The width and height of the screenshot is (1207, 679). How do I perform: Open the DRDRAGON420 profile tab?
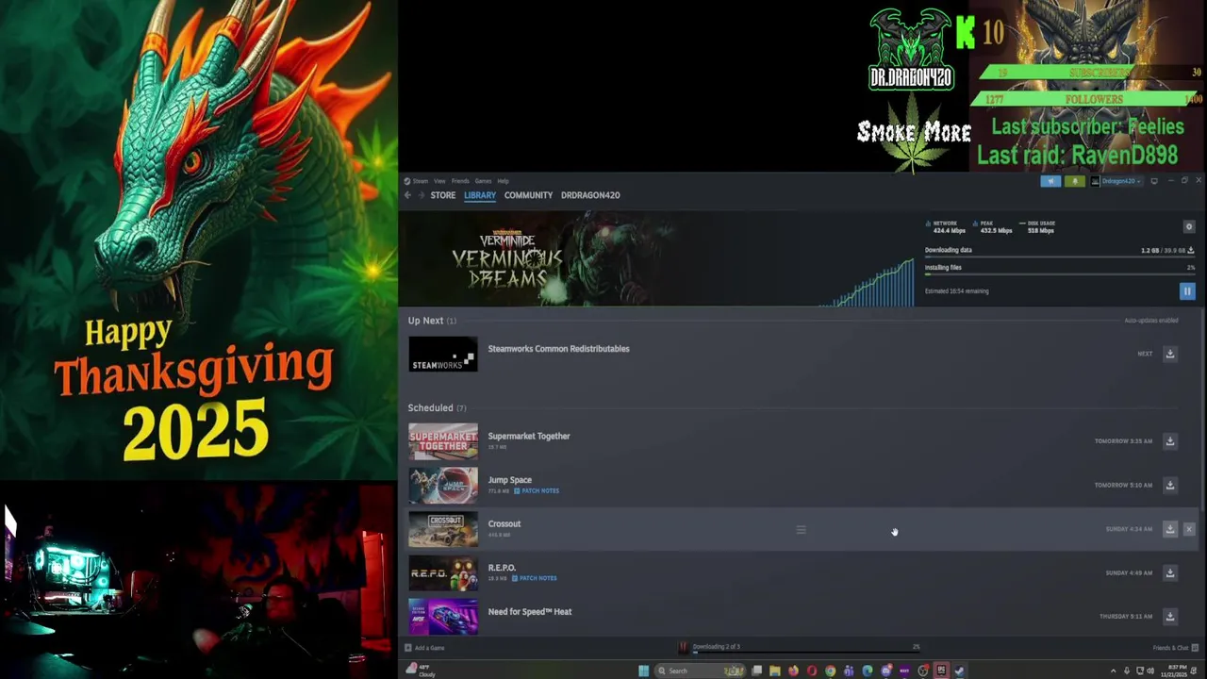(x=590, y=195)
